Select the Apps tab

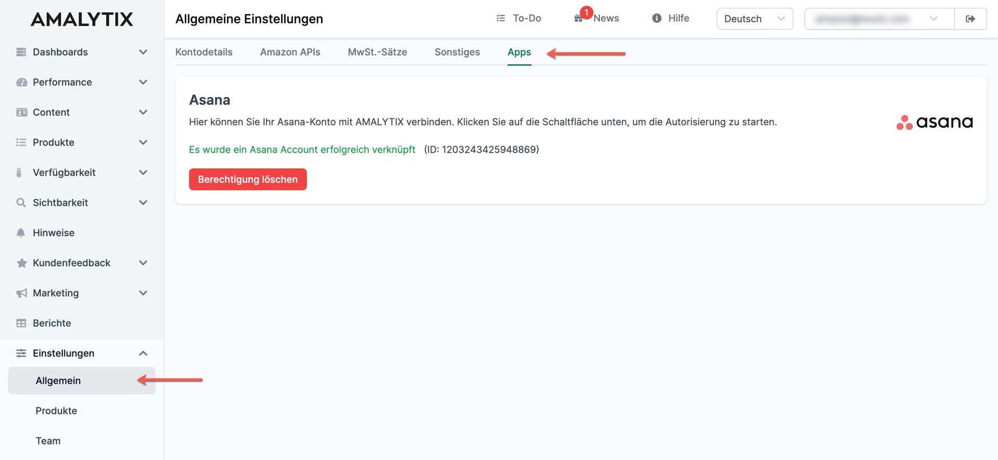[519, 52]
